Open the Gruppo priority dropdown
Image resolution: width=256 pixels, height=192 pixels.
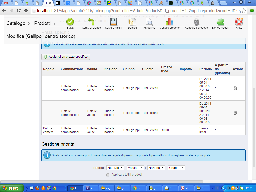tap(177, 168)
